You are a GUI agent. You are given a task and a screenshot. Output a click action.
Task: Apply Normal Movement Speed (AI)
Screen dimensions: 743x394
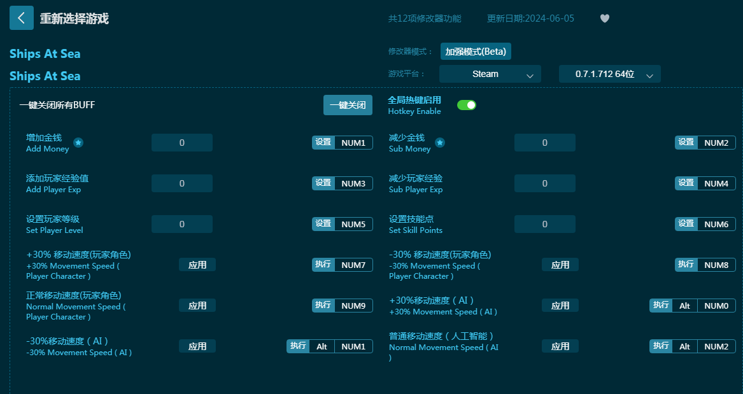coord(560,346)
